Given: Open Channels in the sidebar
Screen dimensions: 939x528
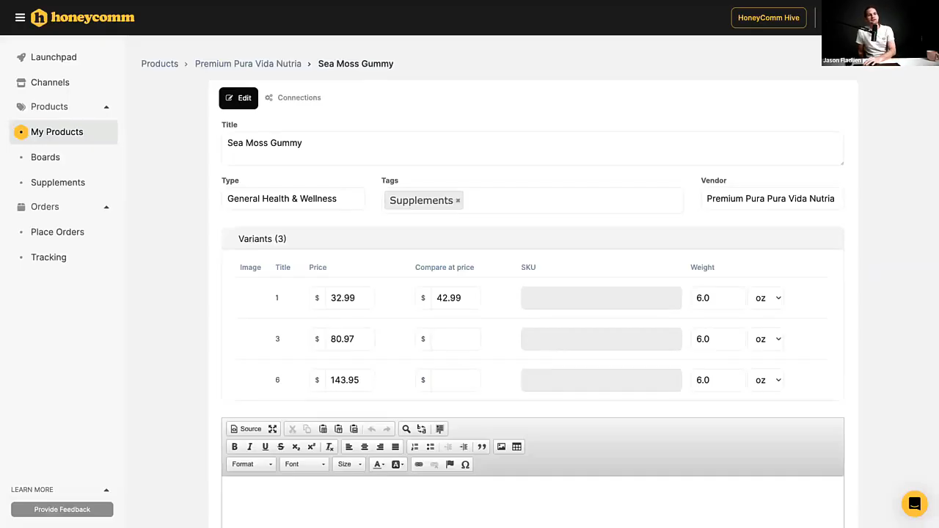Looking at the screenshot, I should (x=50, y=82).
